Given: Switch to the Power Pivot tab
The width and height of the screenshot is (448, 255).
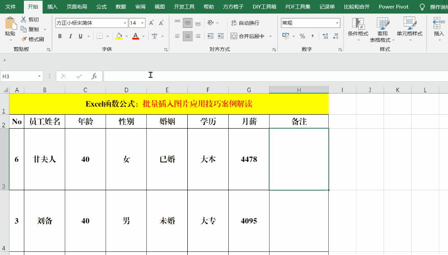Looking at the screenshot, I should pyautogui.click(x=394, y=7).
